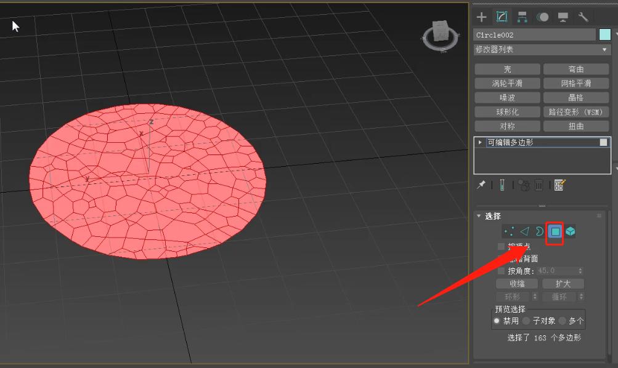Expand the 可编辑多边形 stack entry

(x=481, y=142)
